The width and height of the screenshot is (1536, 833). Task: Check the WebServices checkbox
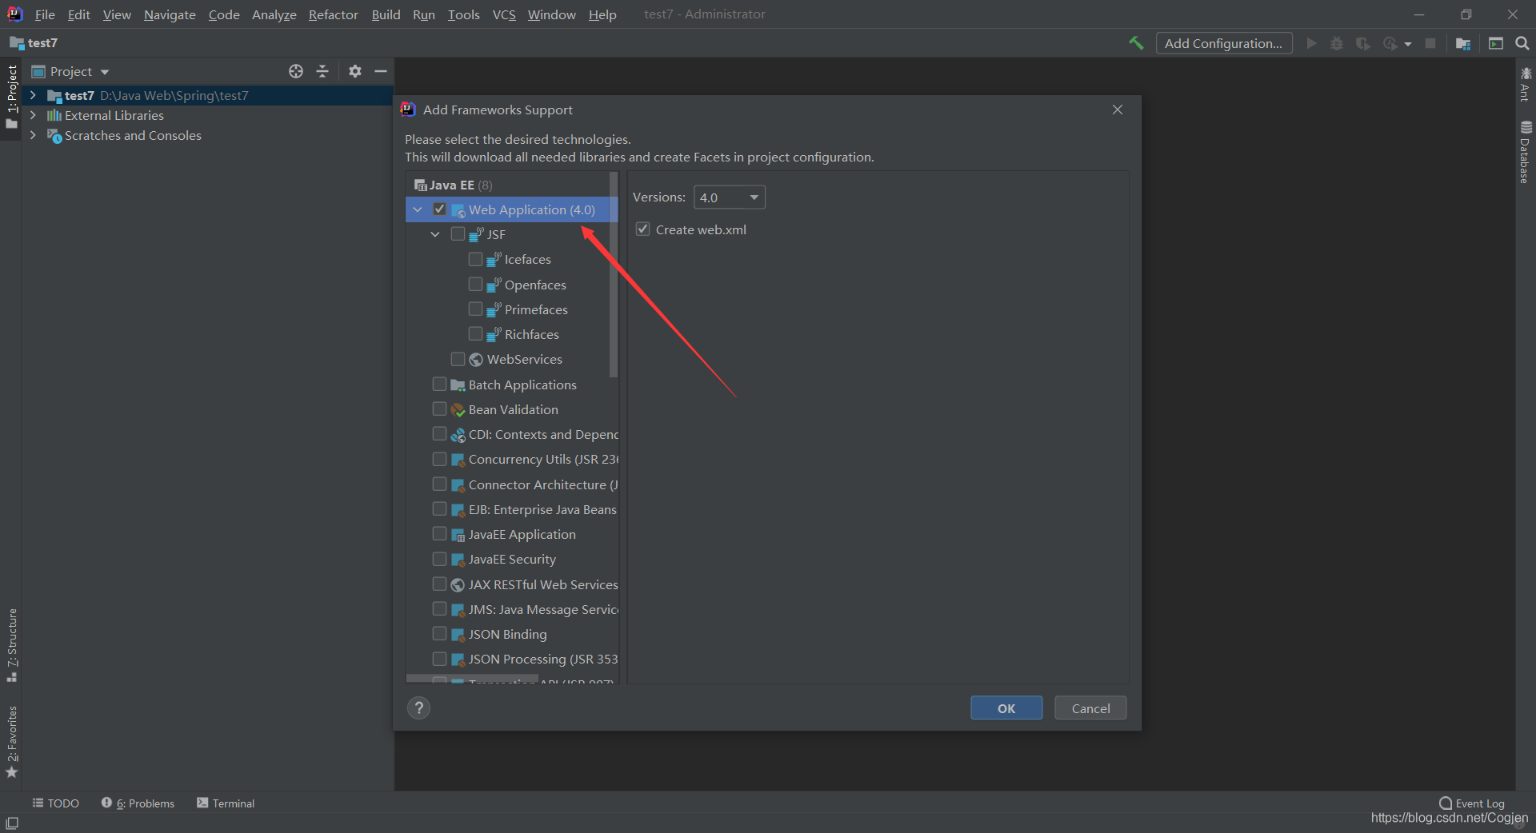pos(458,359)
